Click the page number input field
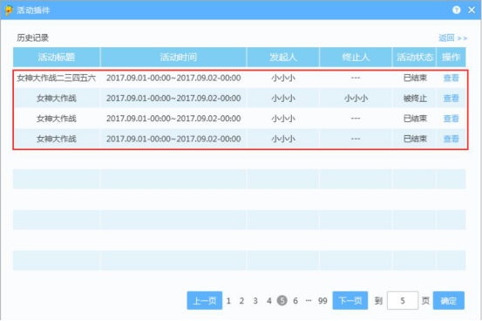The height and width of the screenshot is (321, 482). pyautogui.click(x=403, y=300)
